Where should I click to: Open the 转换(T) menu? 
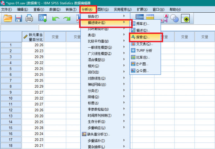click(x=71, y=9)
